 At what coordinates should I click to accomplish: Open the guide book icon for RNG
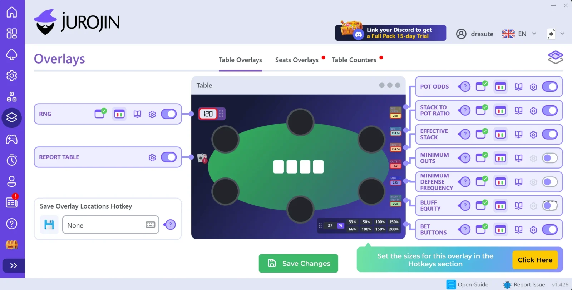[137, 114]
